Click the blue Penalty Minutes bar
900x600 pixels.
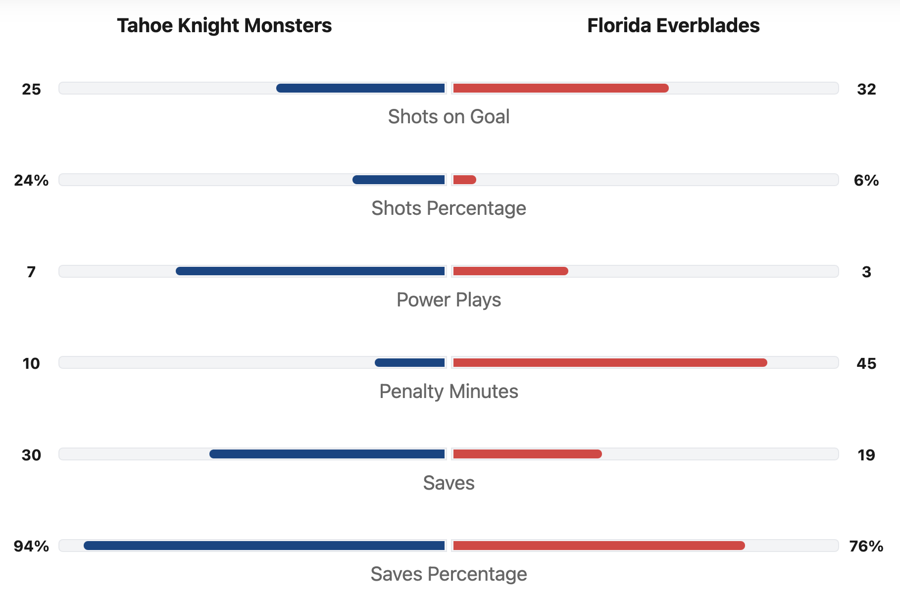coord(410,363)
